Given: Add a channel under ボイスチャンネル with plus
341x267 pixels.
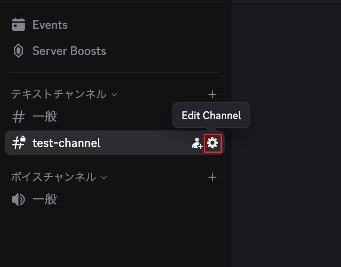Looking at the screenshot, I should coord(212,177).
